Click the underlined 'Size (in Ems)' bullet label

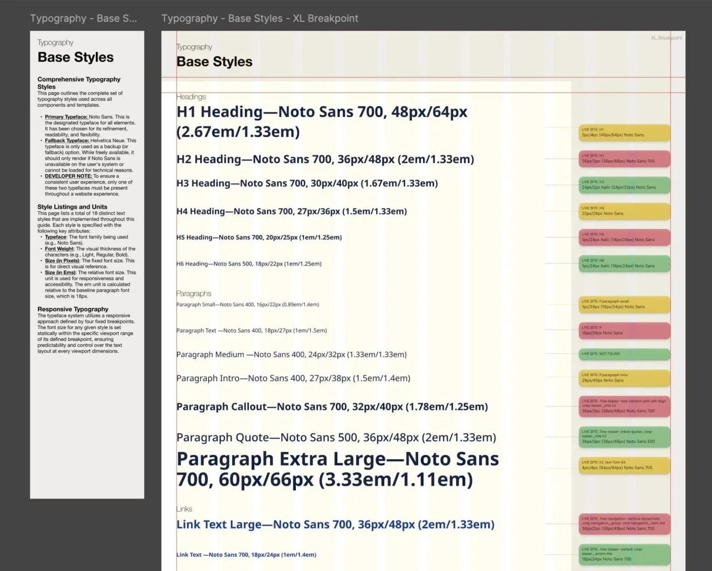point(60,272)
